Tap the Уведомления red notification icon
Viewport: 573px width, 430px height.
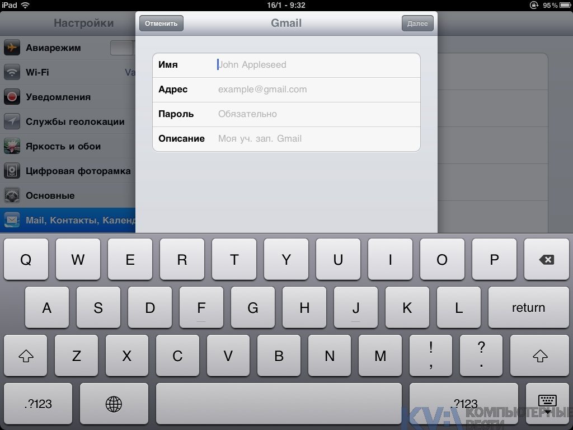pos(12,97)
